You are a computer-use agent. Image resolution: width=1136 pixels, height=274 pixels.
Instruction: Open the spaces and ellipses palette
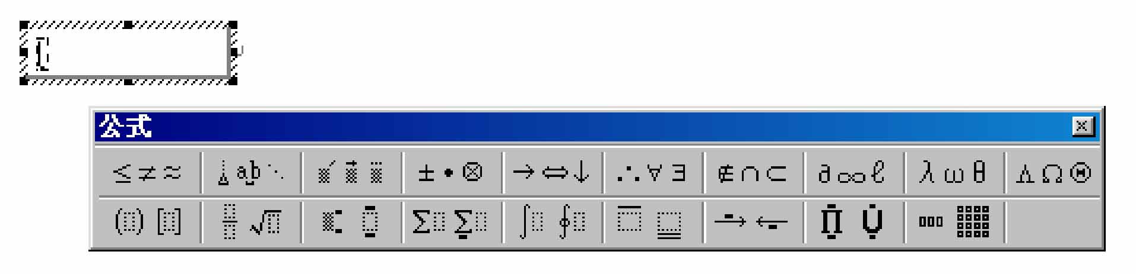tap(251, 173)
